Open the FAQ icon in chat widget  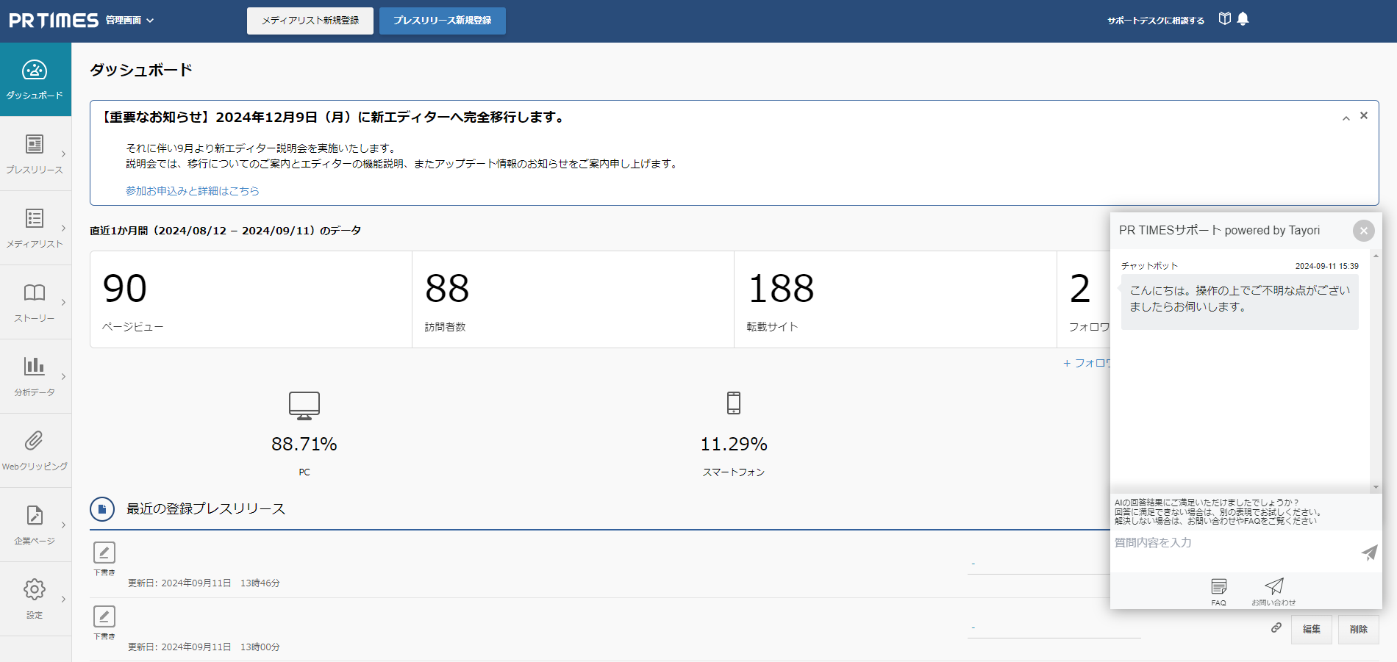click(1218, 586)
